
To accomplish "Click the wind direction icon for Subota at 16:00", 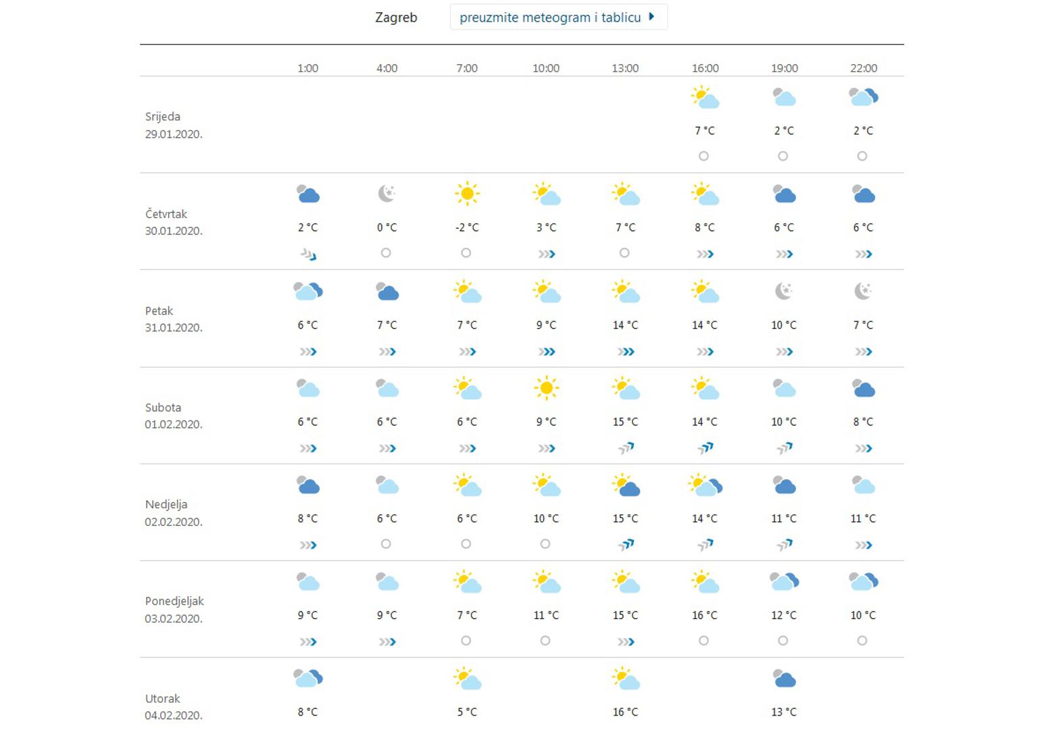I will 705,448.
